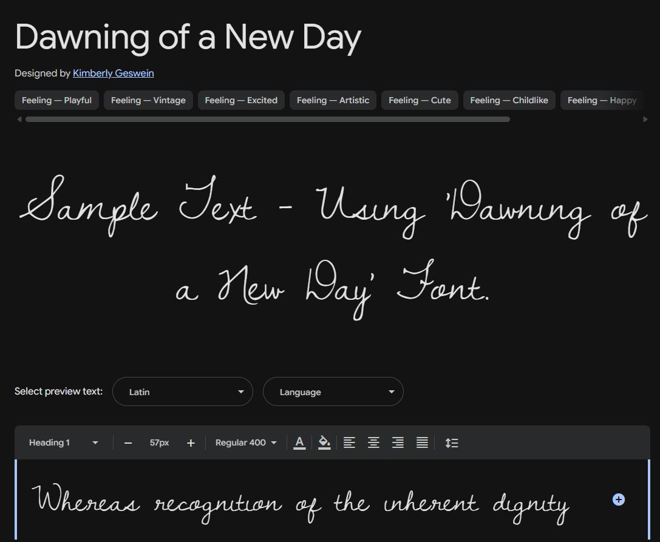Click the 'Whereas recognition' preview text

(301, 504)
